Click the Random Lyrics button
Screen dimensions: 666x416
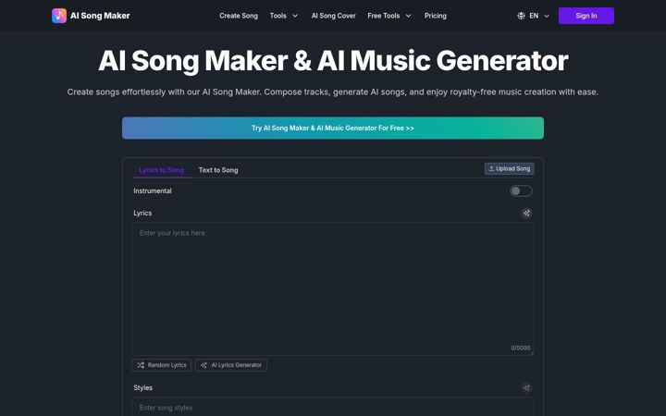(x=161, y=365)
